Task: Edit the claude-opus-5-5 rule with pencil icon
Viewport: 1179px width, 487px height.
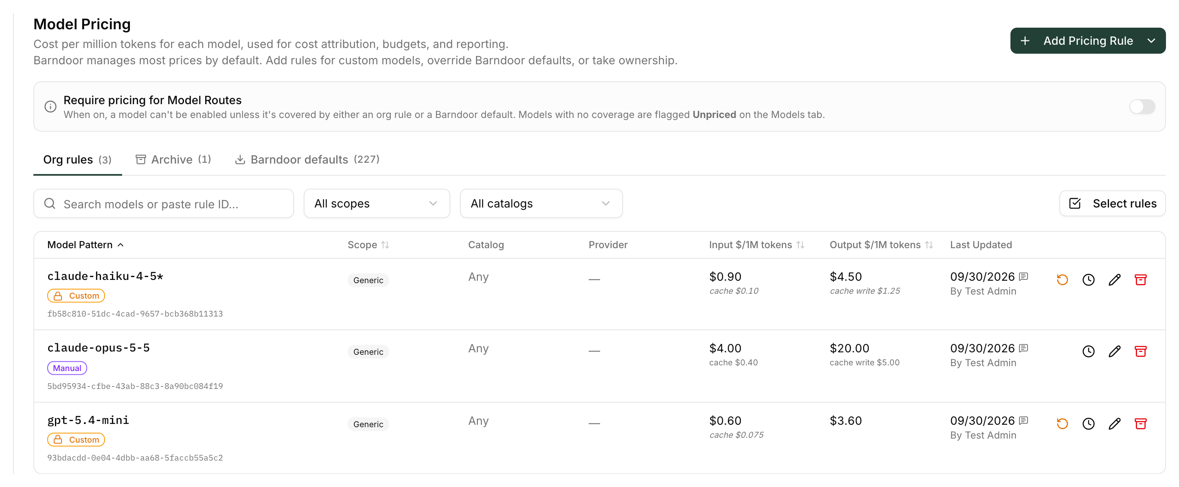Action: coord(1114,351)
